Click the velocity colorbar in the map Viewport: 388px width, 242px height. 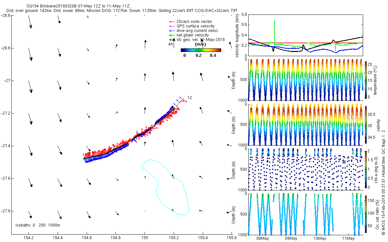coord(201,50)
